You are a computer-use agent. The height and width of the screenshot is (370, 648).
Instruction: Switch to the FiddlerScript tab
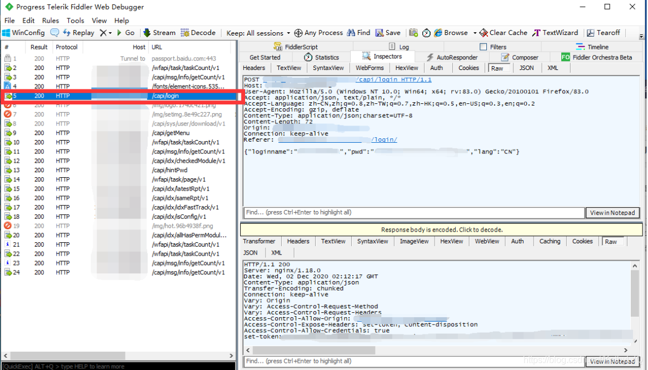pyautogui.click(x=296, y=47)
